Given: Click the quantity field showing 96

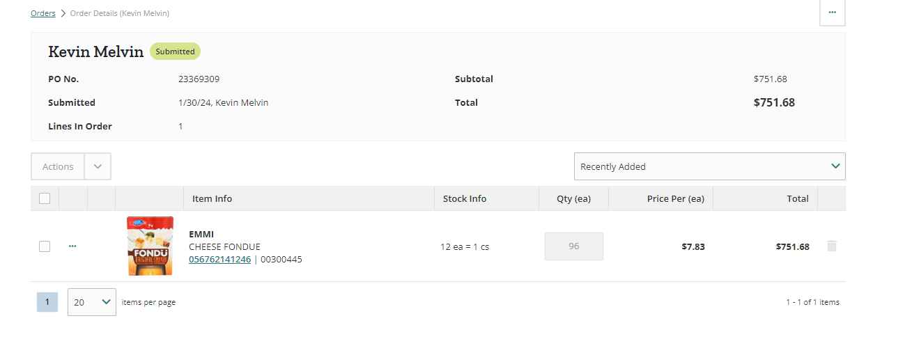Looking at the screenshot, I should pyautogui.click(x=574, y=246).
